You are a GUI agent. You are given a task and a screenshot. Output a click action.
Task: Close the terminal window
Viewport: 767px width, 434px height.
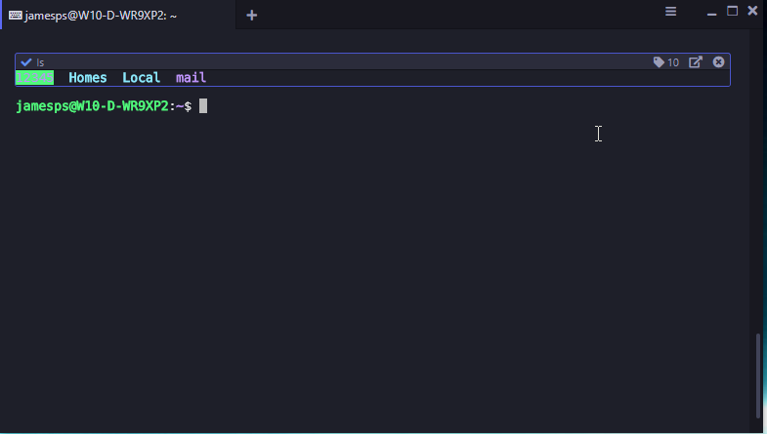(752, 11)
